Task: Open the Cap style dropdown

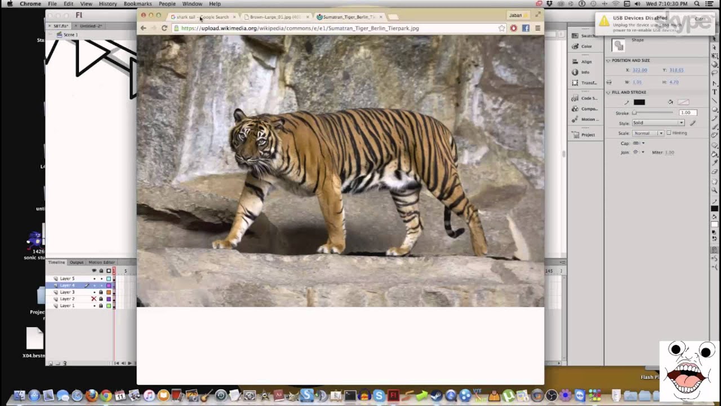Action: [638, 143]
